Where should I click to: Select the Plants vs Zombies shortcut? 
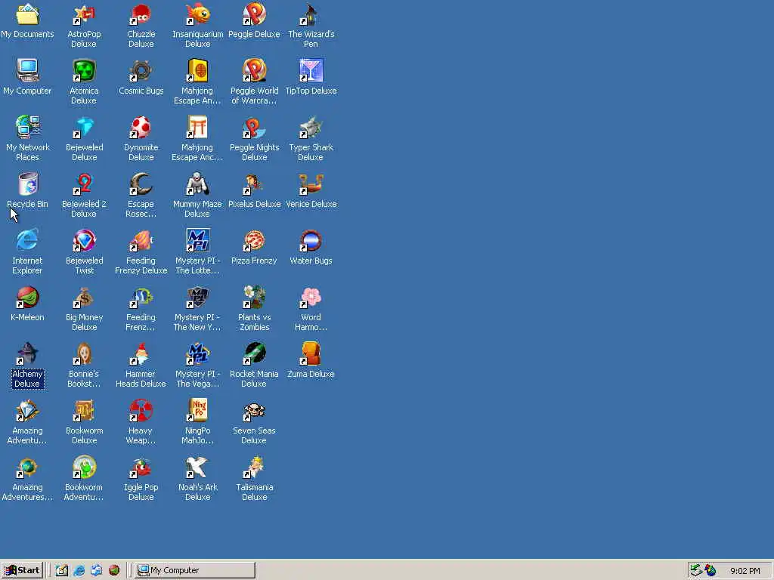(x=255, y=298)
